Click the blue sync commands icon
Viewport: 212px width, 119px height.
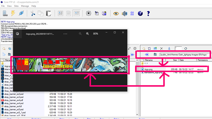132,14
